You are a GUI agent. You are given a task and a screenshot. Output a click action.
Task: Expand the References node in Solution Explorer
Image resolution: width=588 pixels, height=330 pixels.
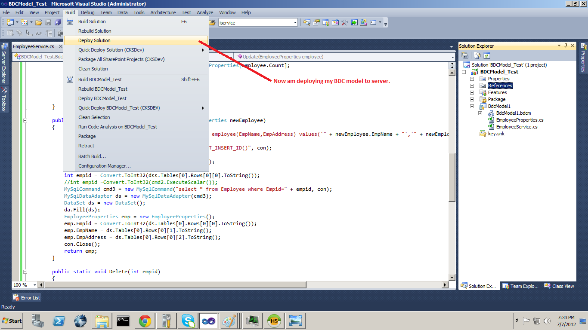pyautogui.click(x=472, y=86)
